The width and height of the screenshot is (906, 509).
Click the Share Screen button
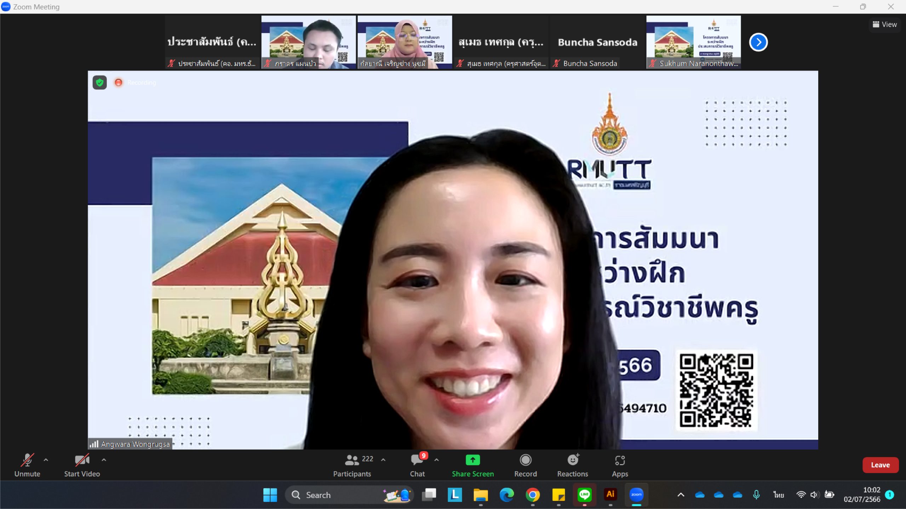click(472, 465)
